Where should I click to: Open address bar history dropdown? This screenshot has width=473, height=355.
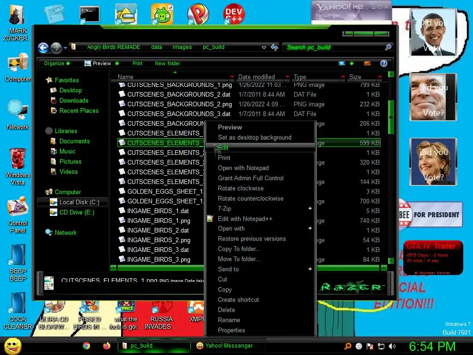tap(264, 48)
